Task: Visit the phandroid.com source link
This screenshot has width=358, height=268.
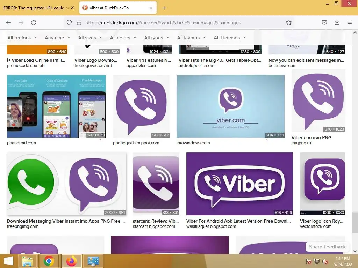Action: click(x=21, y=143)
